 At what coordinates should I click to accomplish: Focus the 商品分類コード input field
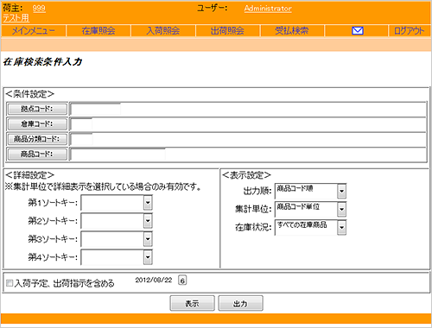click(x=81, y=139)
